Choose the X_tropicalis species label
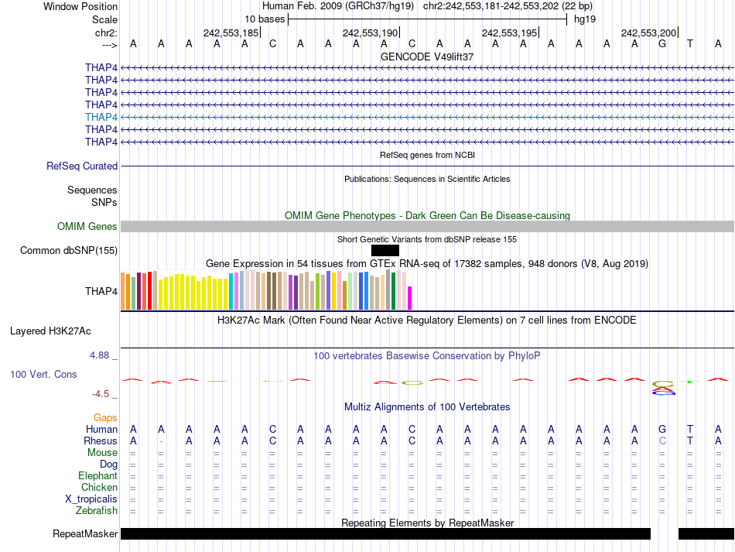 point(91,499)
